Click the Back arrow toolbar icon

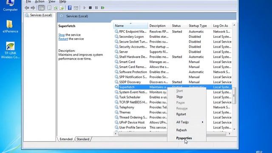[x=27, y=8]
